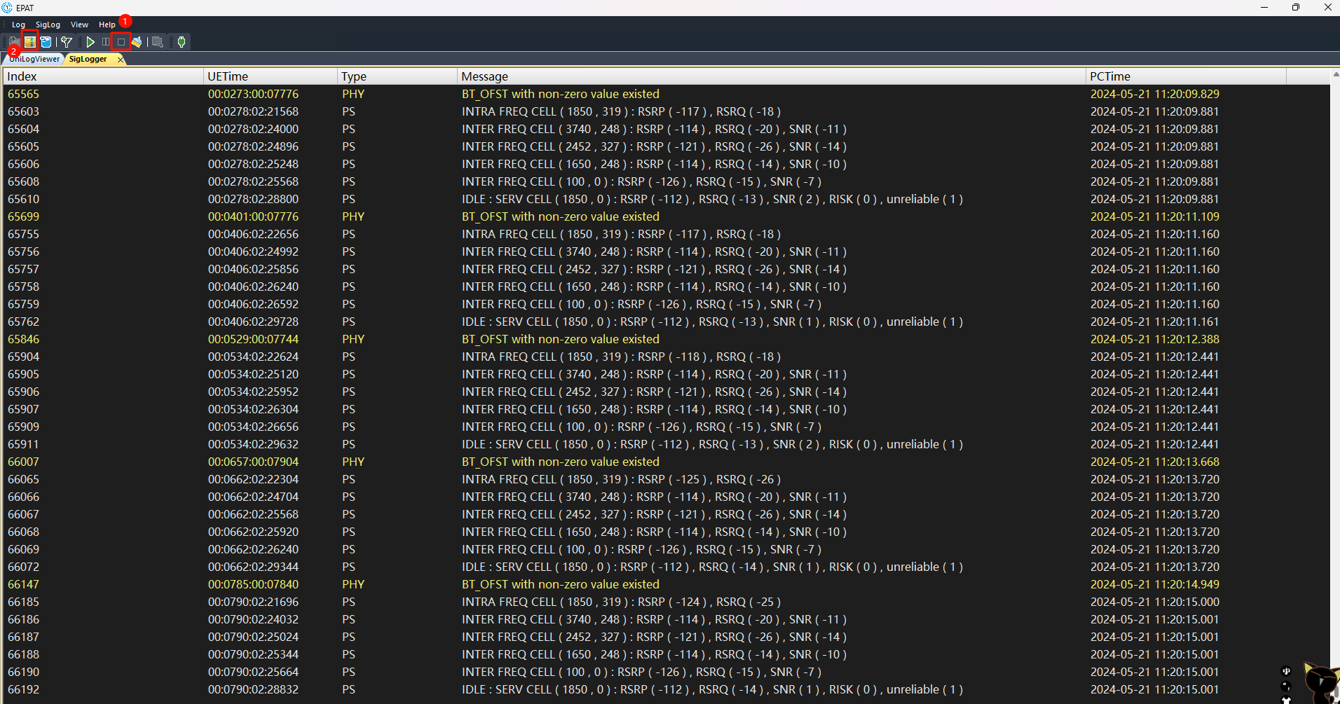Image resolution: width=1340 pixels, height=704 pixels.
Task: Open the Log menu
Action: pos(18,25)
